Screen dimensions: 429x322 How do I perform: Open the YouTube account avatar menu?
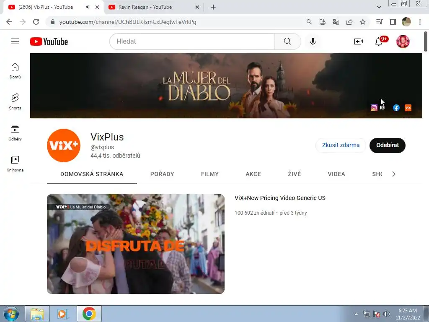click(403, 42)
